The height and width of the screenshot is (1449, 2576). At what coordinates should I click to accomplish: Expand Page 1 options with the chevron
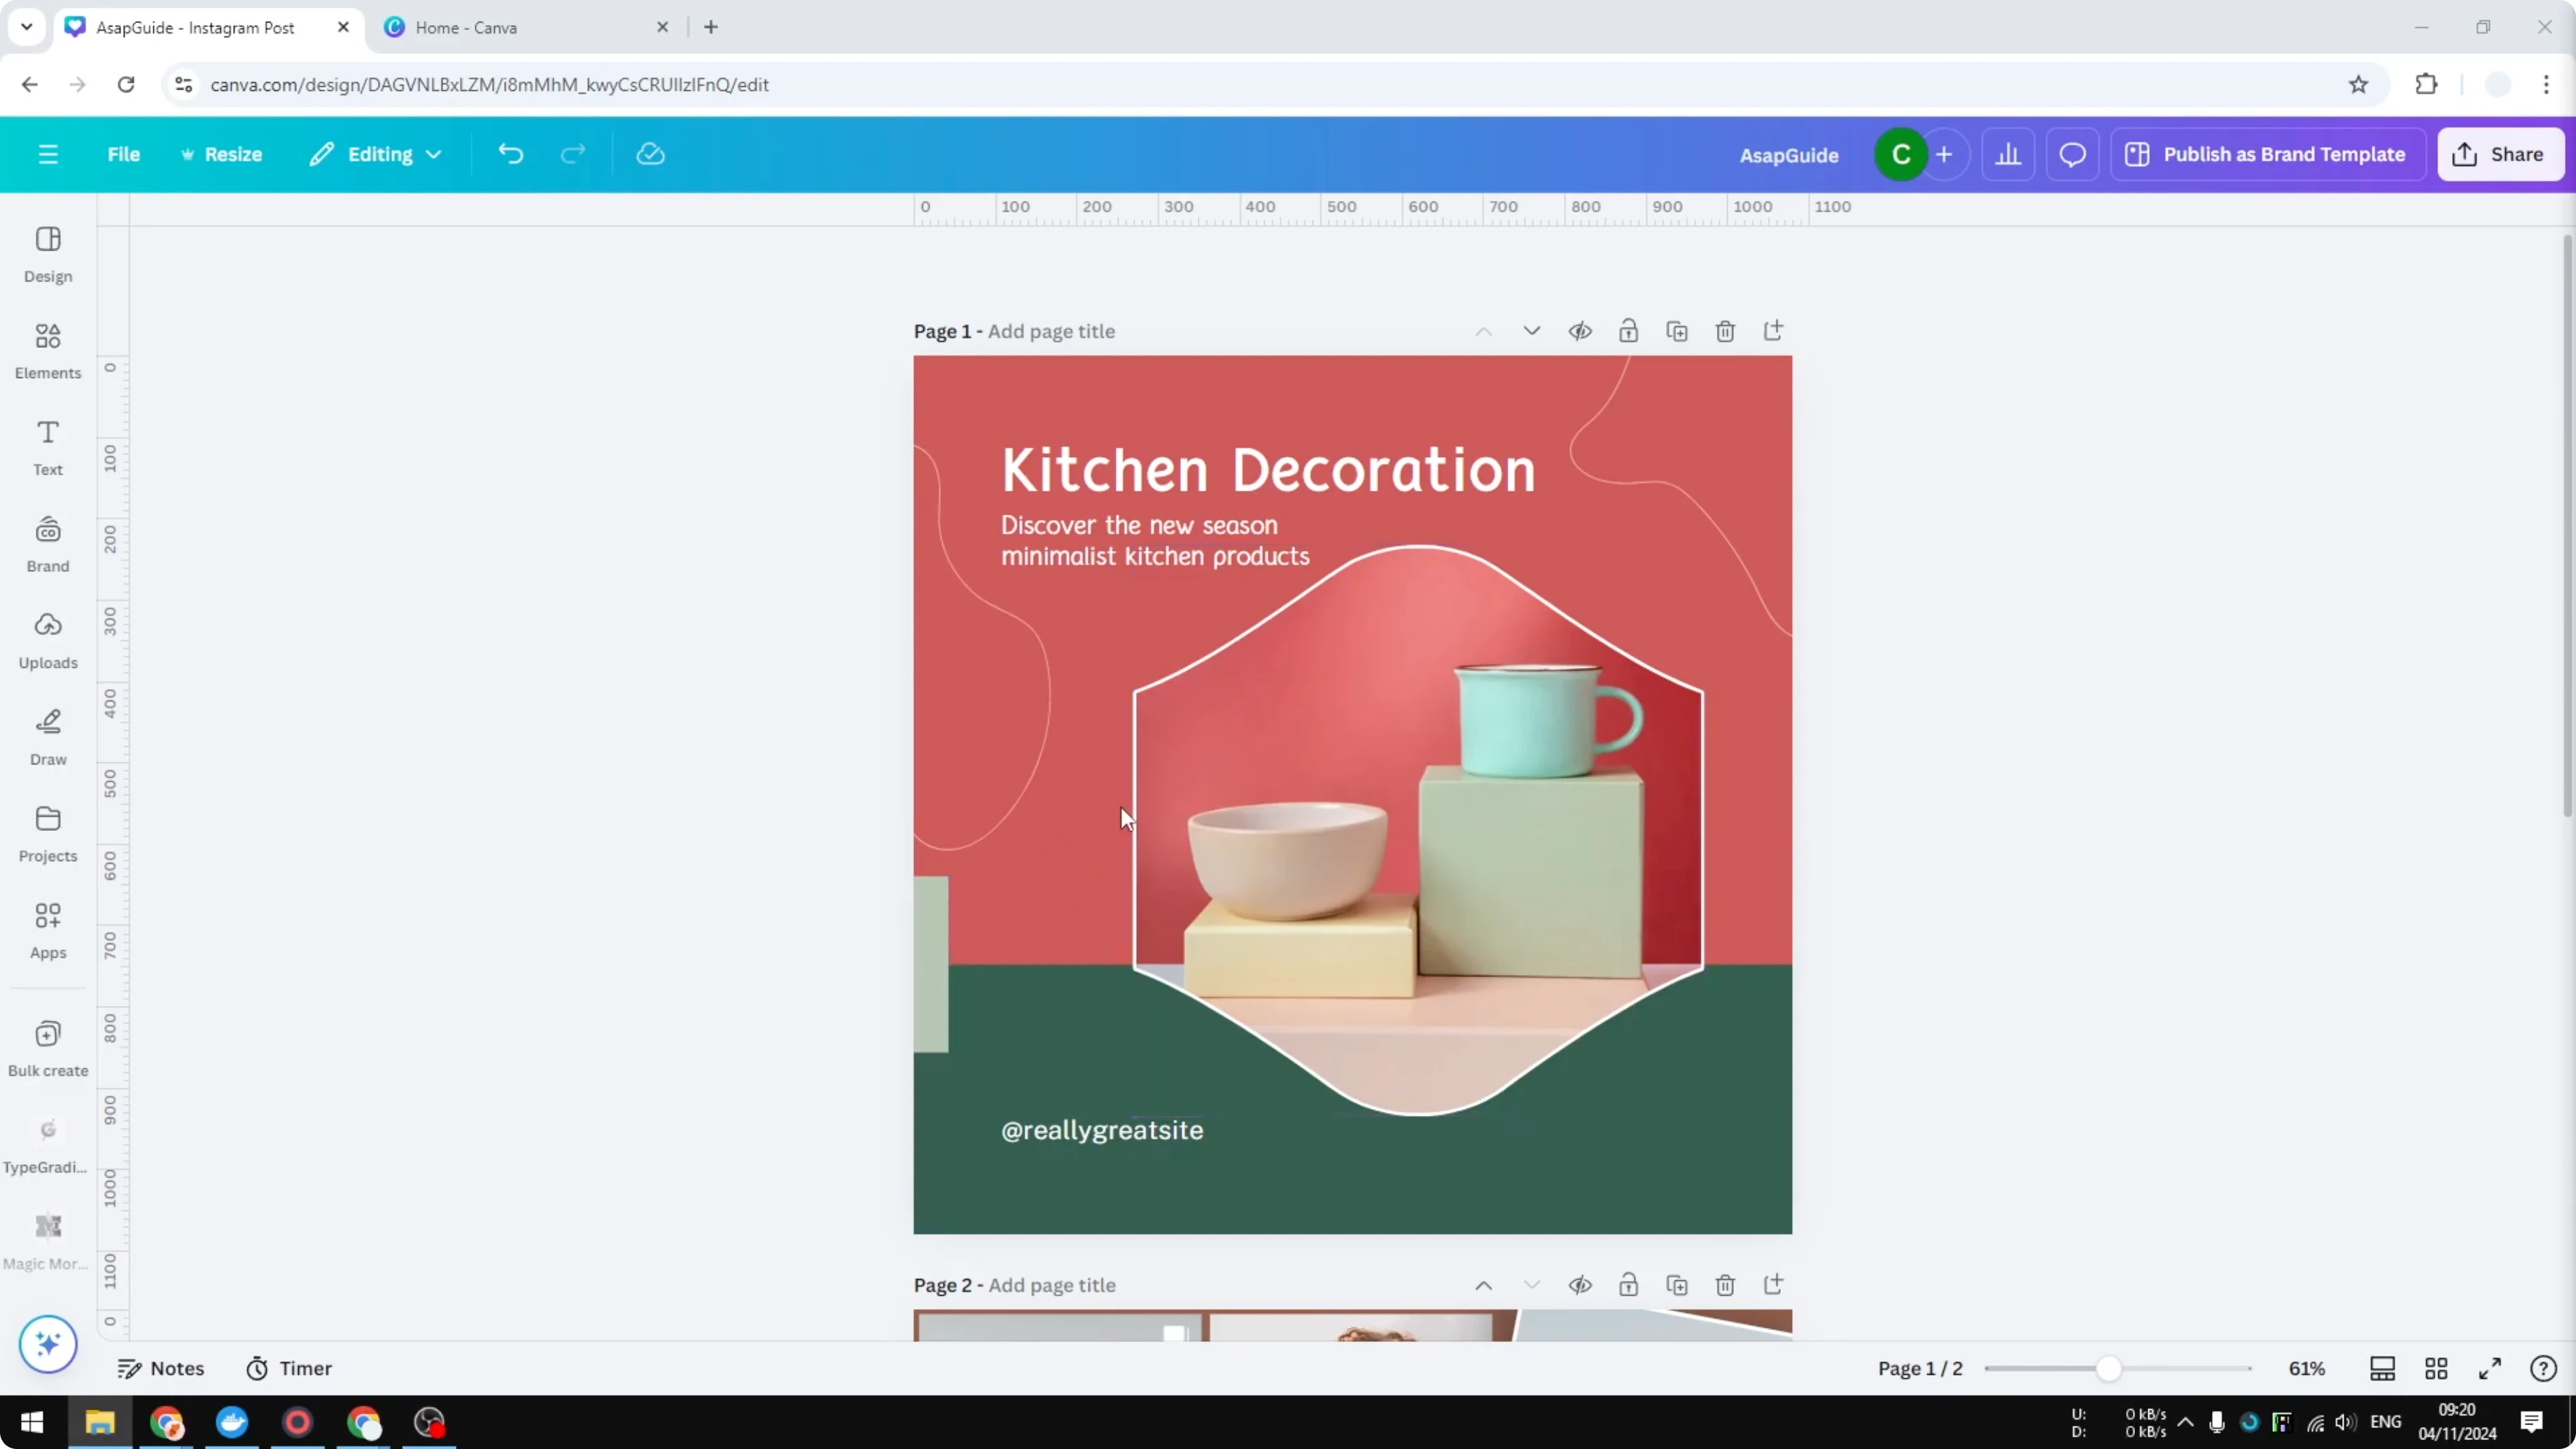1531,330
